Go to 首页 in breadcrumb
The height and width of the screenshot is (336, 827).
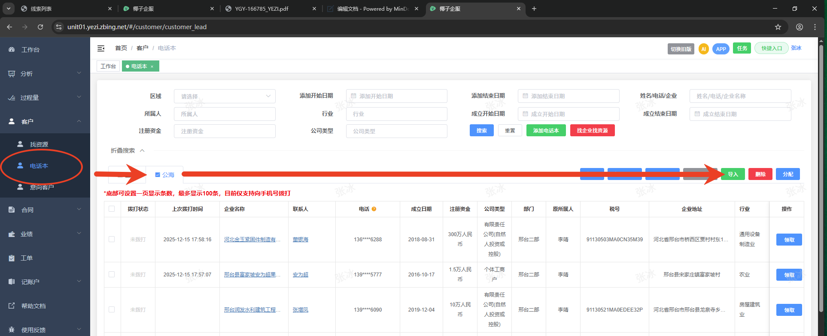[x=121, y=48]
